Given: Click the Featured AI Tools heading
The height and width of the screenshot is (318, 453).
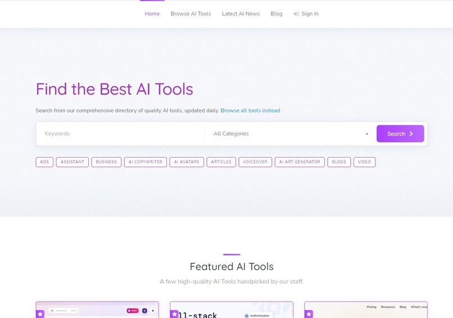Looking at the screenshot, I should point(232,266).
